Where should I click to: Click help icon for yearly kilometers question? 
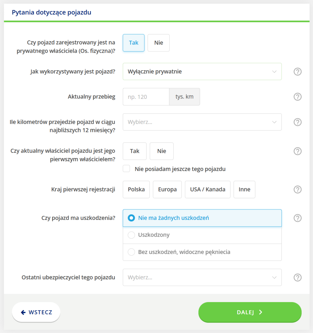pyautogui.click(x=297, y=122)
